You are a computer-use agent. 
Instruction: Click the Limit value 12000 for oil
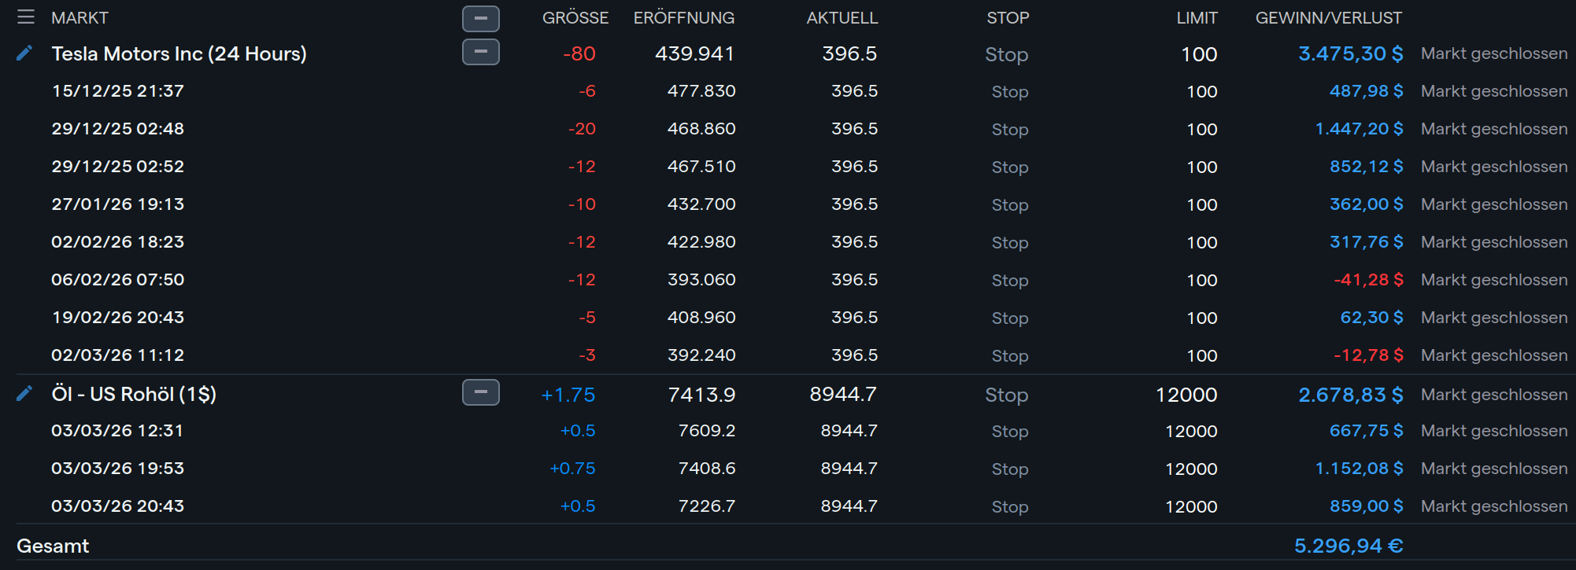click(x=1186, y=395)
